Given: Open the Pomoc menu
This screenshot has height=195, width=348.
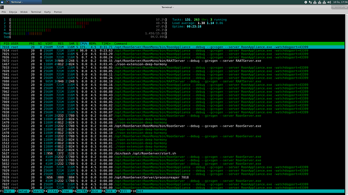Looking at the screenshot, I should [58, 12].
